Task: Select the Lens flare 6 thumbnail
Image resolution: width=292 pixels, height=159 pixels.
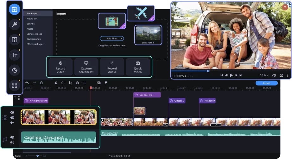Action: pyautogui.click(x=148, y=35)
